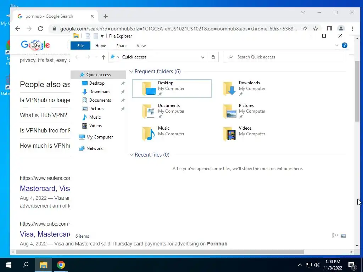Click Chrome's horizontal scrollbar thumb

point(160,252)
